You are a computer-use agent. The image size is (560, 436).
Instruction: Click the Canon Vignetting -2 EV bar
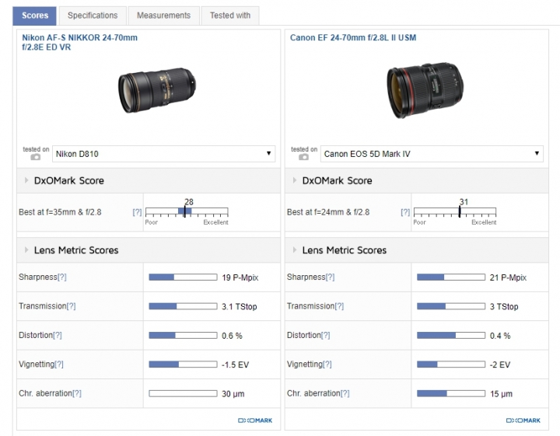451,364
